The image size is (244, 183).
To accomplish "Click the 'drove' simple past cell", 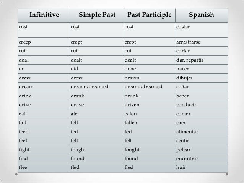I will tap(97, 105).
